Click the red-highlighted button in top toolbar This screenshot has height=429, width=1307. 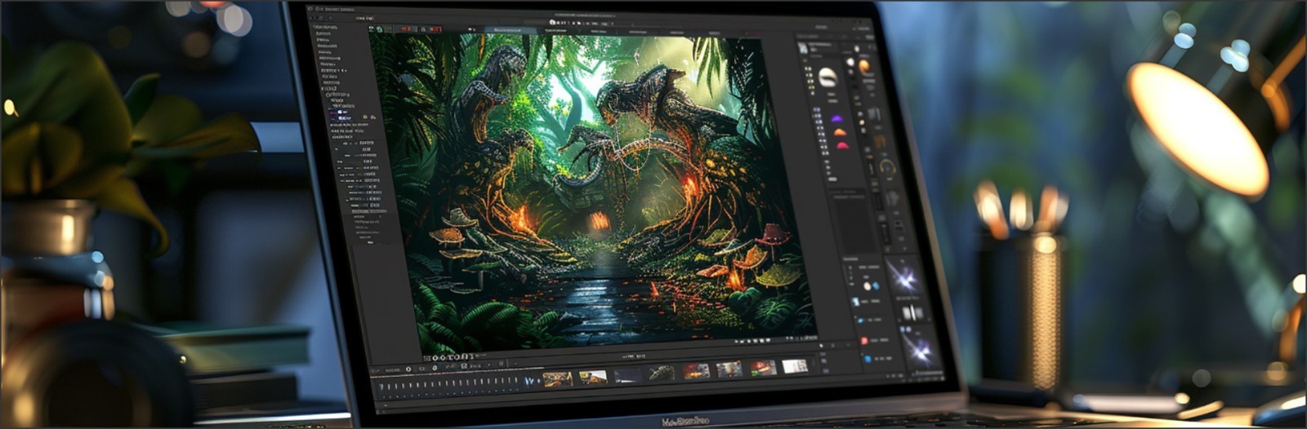tap(405, 29)
